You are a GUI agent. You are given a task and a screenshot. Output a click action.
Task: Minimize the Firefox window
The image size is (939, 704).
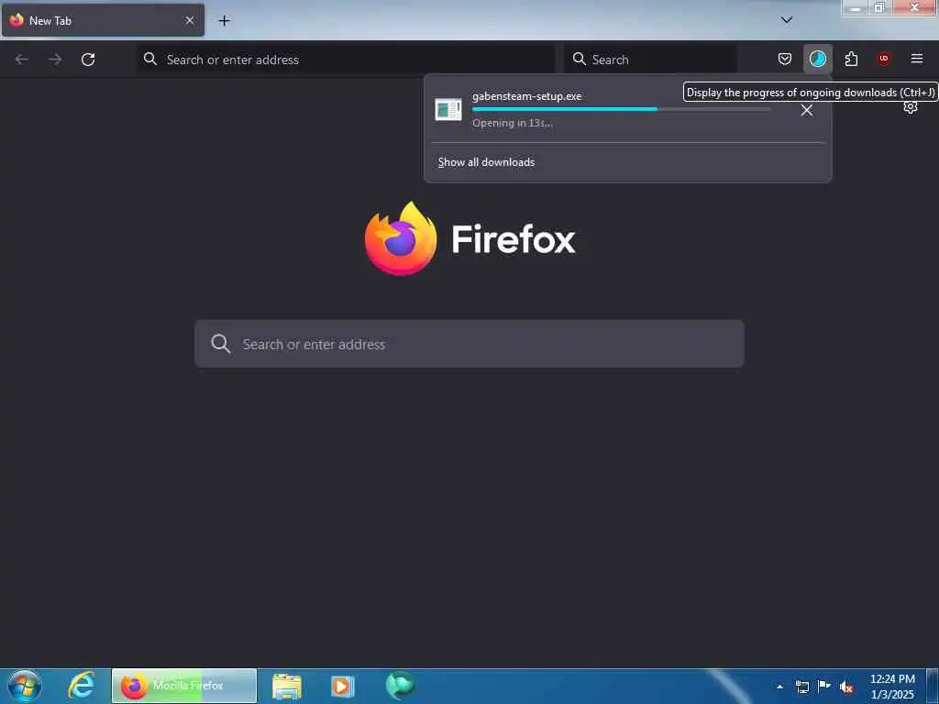click(x=856, y=8)
